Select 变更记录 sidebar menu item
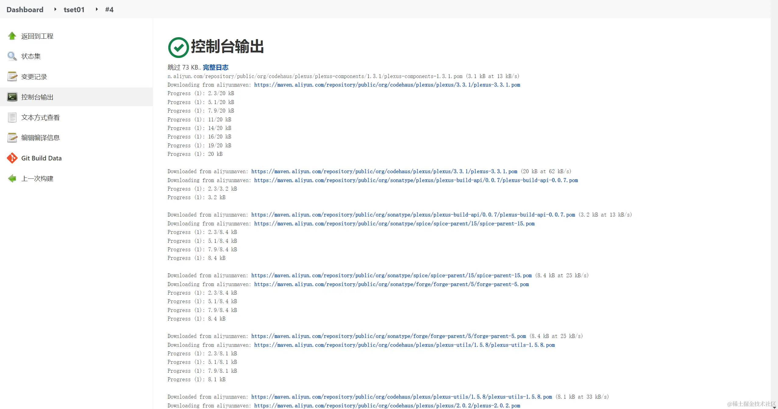Image resolution: width=778 pixels, height=409 pixels. 34,77
